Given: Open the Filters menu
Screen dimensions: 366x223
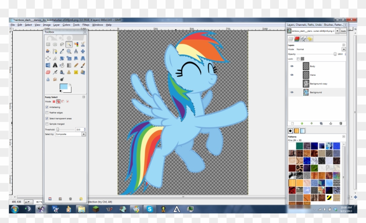Looking at the screenshot, I should tap(86, 25).
